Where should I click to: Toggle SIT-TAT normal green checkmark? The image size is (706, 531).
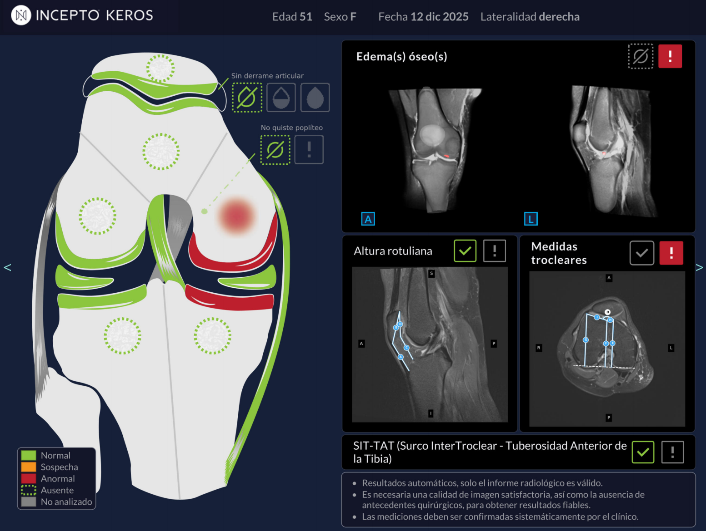click(x=643, y=452)
